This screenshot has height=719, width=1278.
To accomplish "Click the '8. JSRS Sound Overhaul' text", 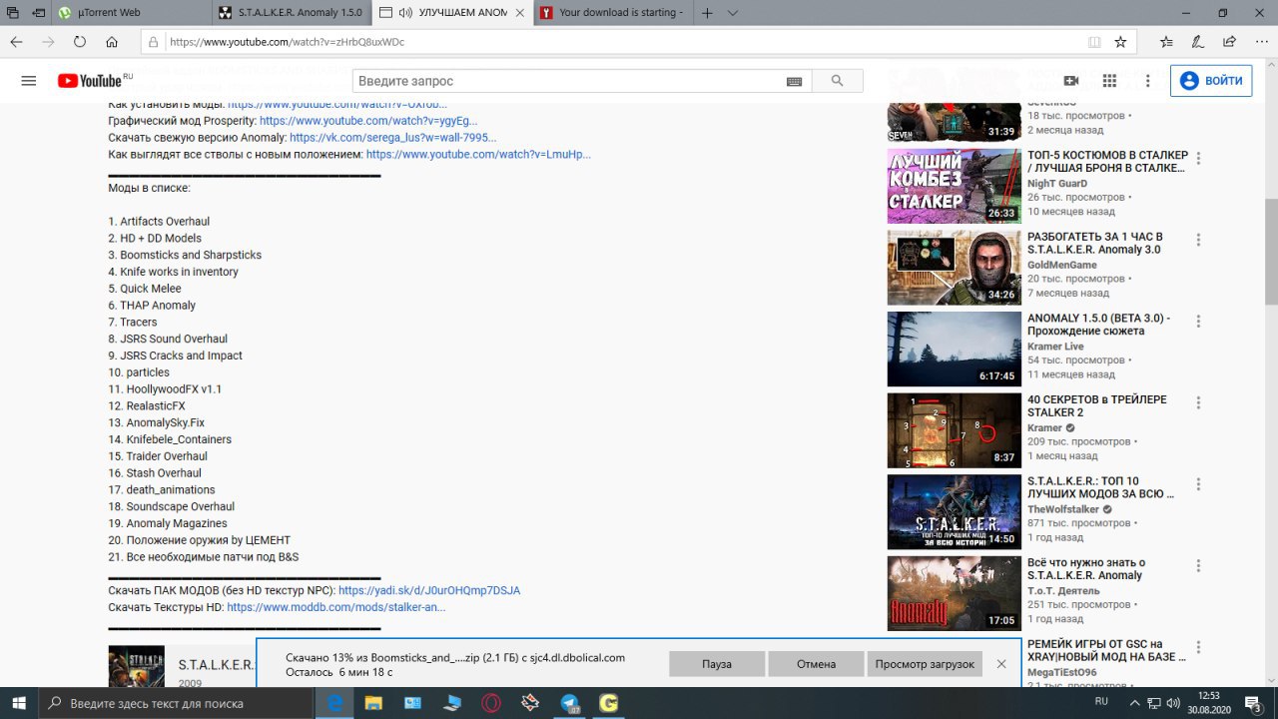I will pos(168,339).
